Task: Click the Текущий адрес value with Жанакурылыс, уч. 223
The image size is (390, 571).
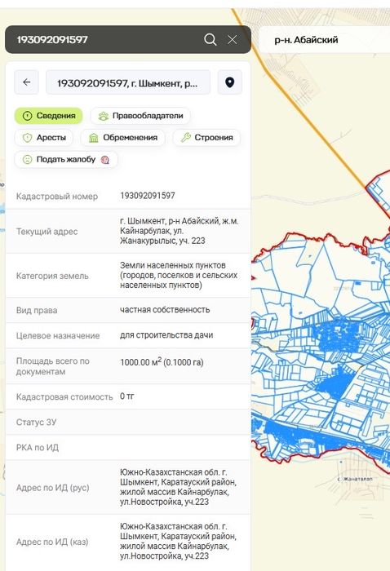Action: (179, 231)
